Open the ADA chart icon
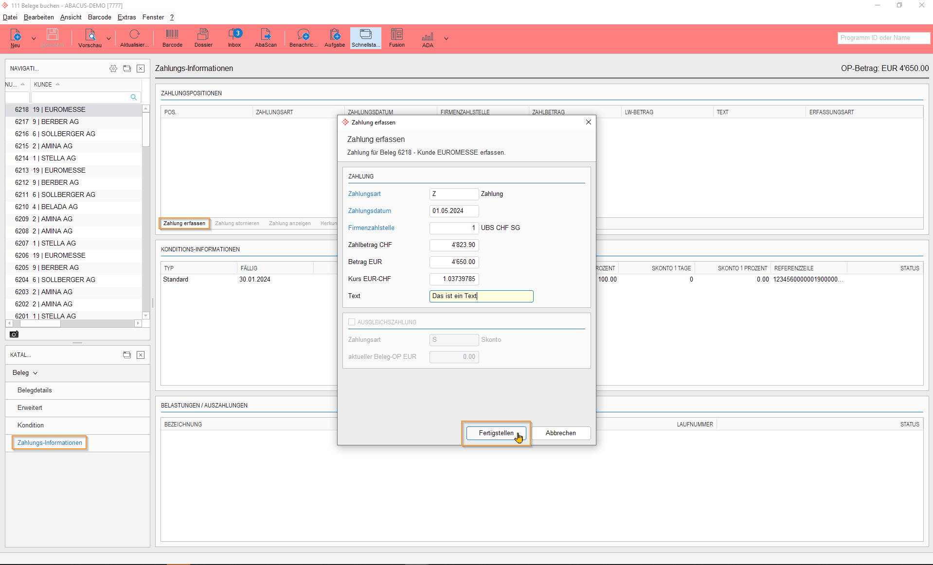Viewport: 933px width, 565px height. [428, 38]
